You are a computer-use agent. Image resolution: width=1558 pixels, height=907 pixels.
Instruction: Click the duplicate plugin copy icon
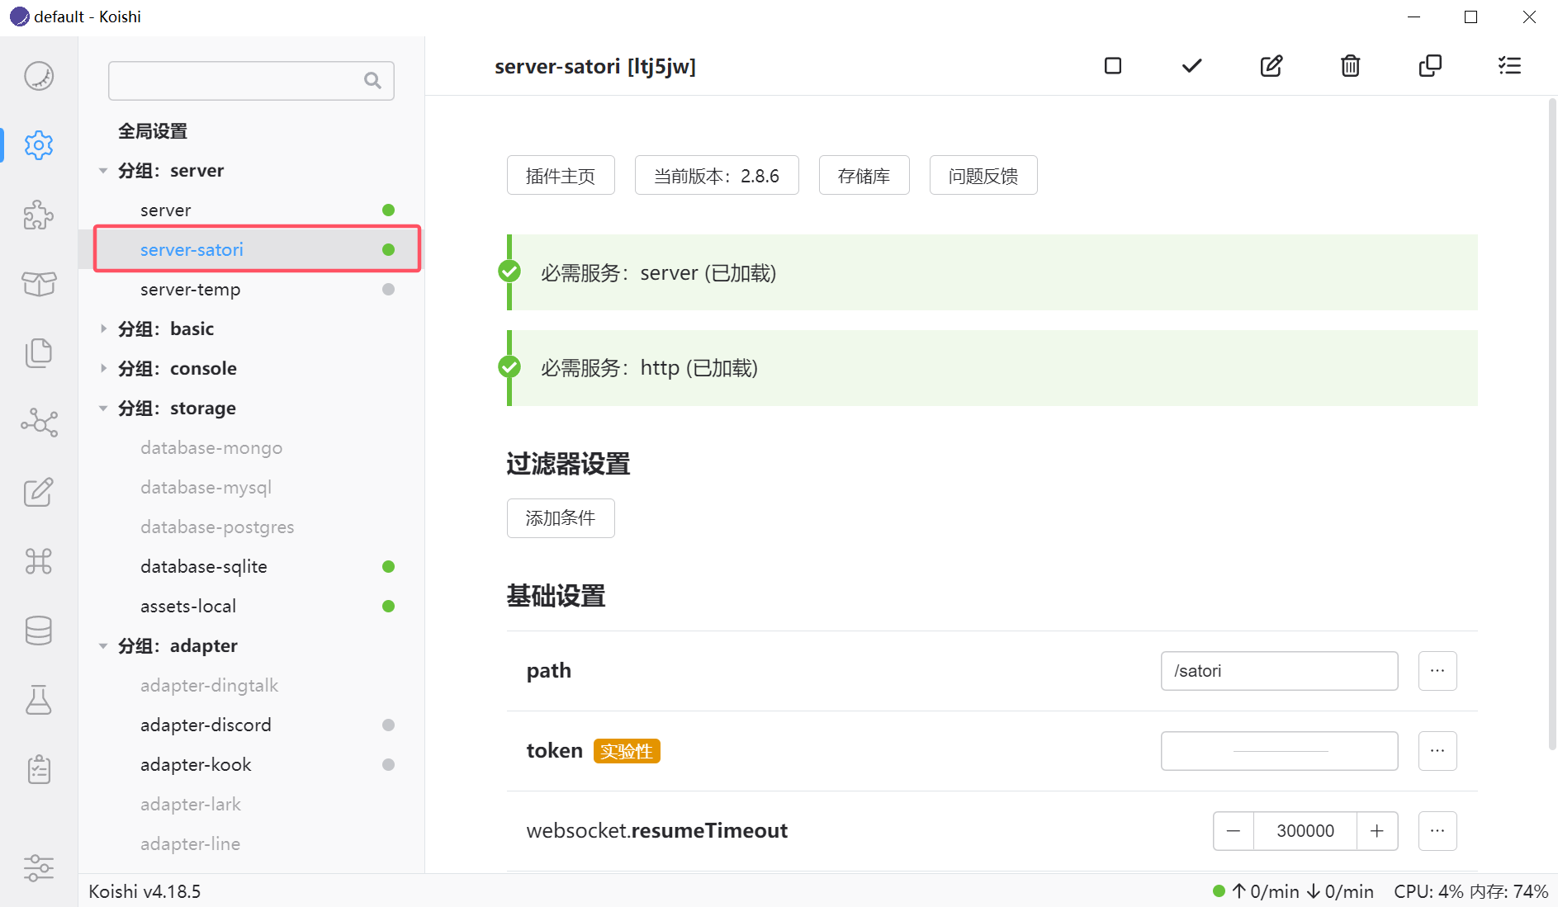1430,66
